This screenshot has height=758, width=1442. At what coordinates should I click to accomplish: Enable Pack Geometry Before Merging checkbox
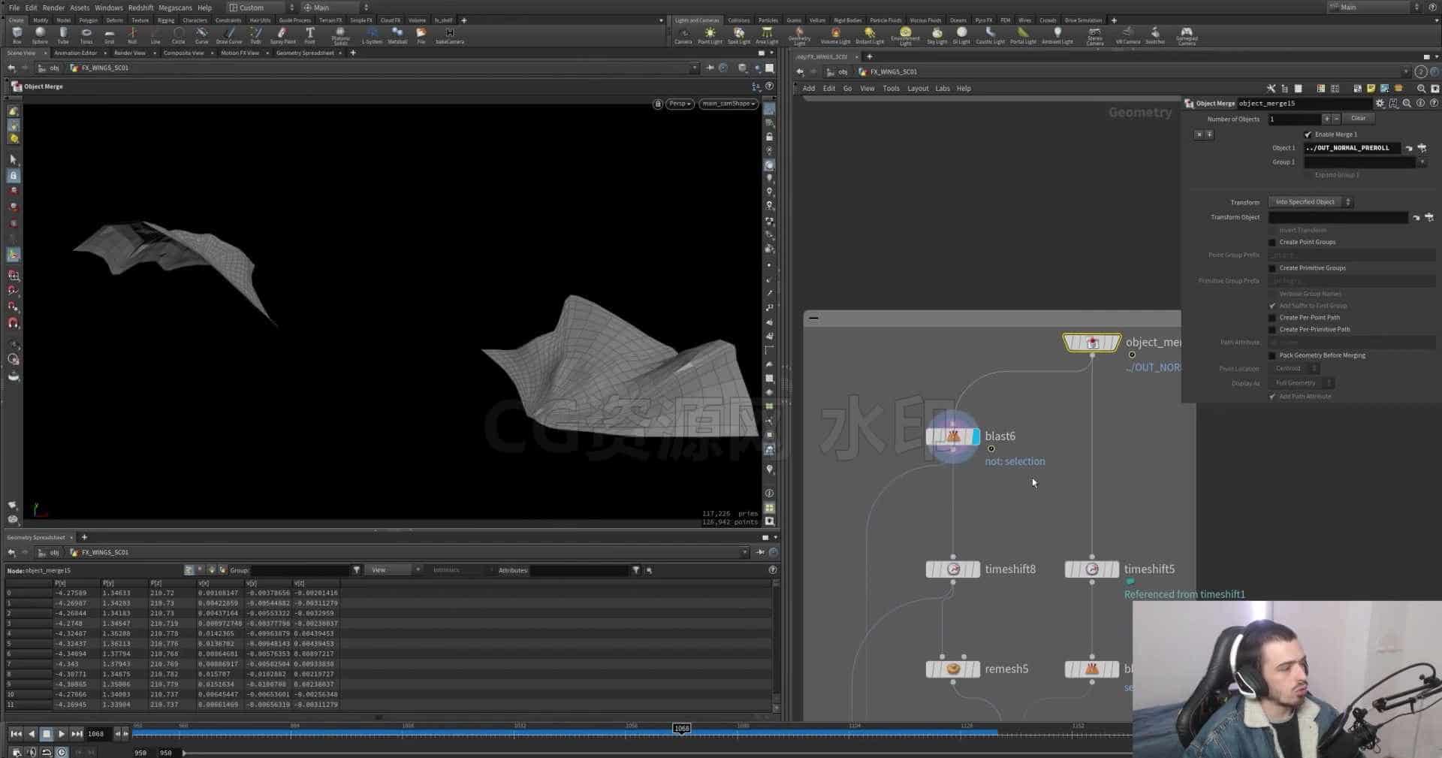click(1272, 355)
